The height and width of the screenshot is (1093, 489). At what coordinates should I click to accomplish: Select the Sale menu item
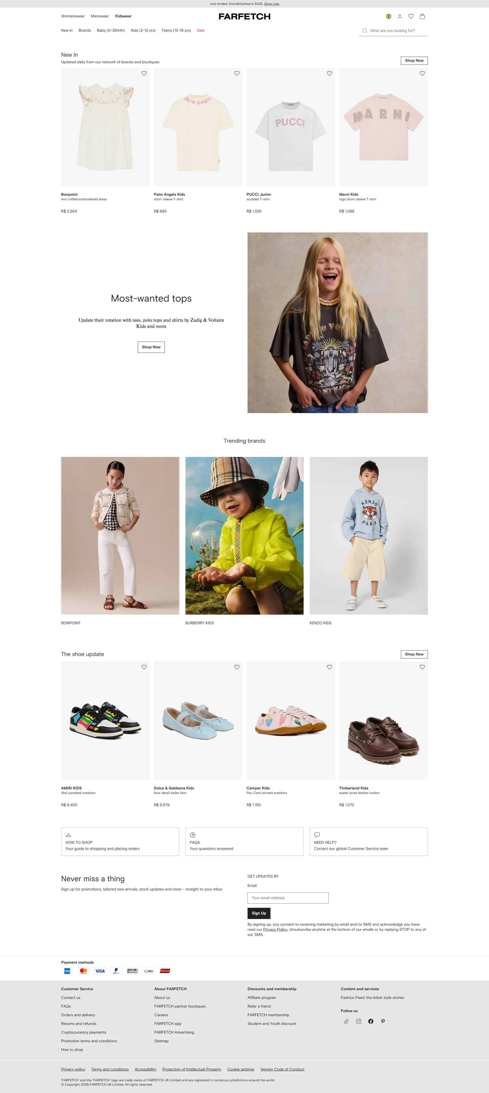point(201,31)
